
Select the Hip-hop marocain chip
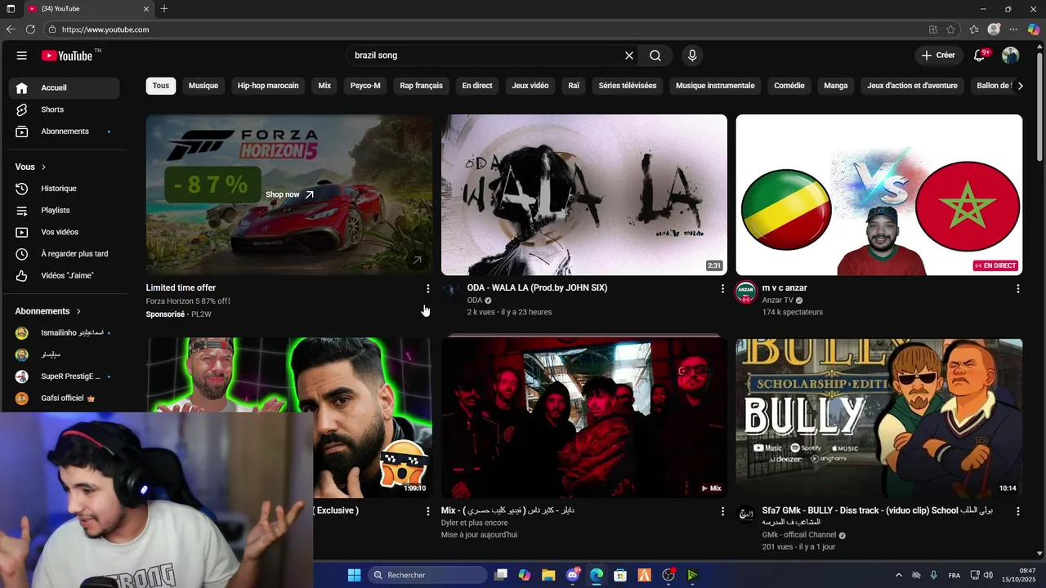coord(268,86)
